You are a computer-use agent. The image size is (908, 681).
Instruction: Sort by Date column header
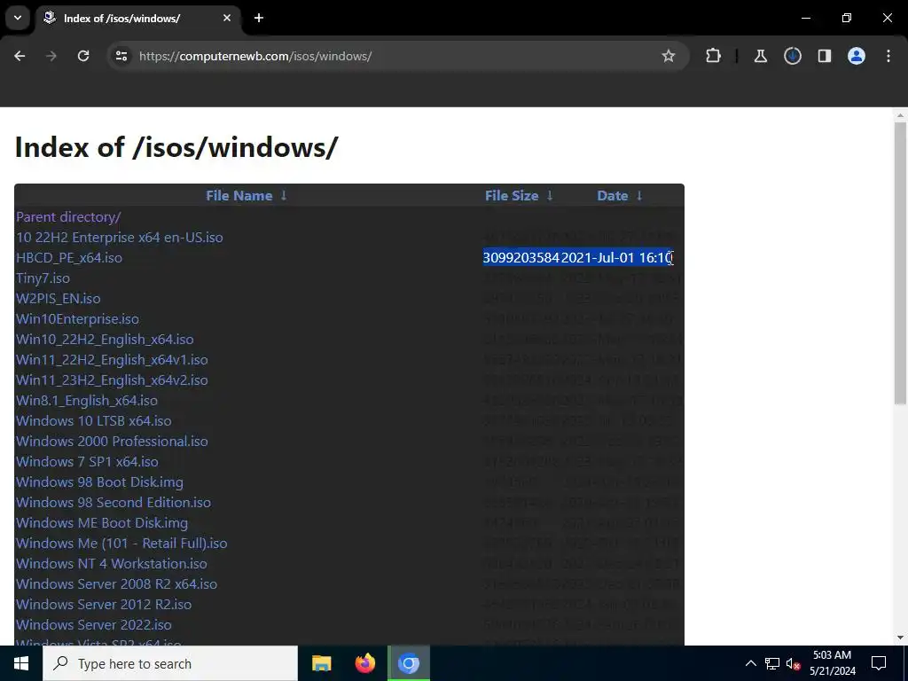612,196
